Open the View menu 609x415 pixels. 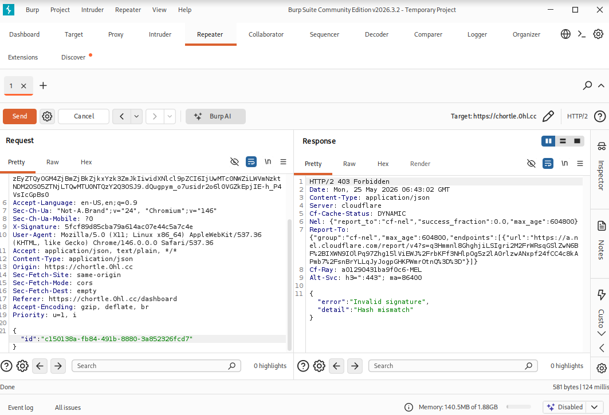tap(159, 10)
